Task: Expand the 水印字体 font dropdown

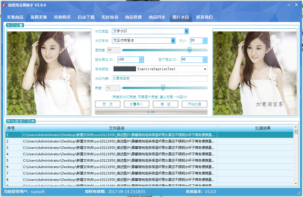Action: (x=173, y=41)
